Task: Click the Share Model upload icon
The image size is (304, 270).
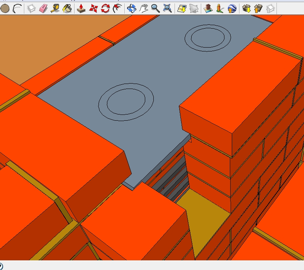Action: [x=258, y=8]
